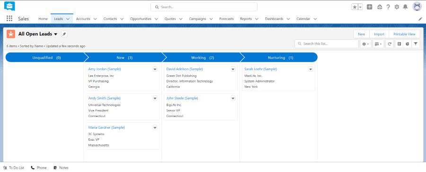Viewport: 426px width, 172px height.
Task: Click the global create plus icon
Action: [370, 7]
